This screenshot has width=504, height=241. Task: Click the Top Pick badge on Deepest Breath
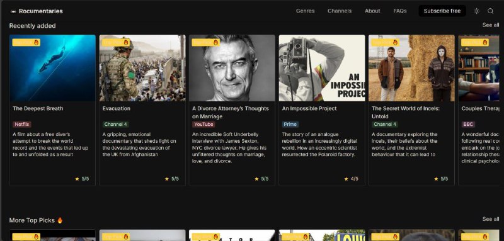click(26, 42)
